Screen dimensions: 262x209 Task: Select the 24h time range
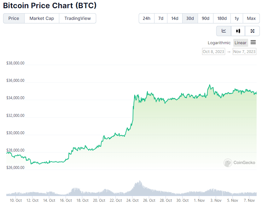coord(147,18)
